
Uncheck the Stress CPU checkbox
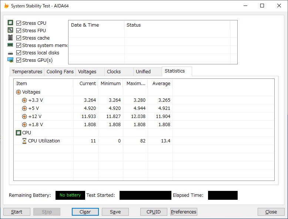(x=19, y=23)
